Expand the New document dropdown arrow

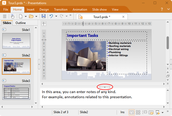26,16
